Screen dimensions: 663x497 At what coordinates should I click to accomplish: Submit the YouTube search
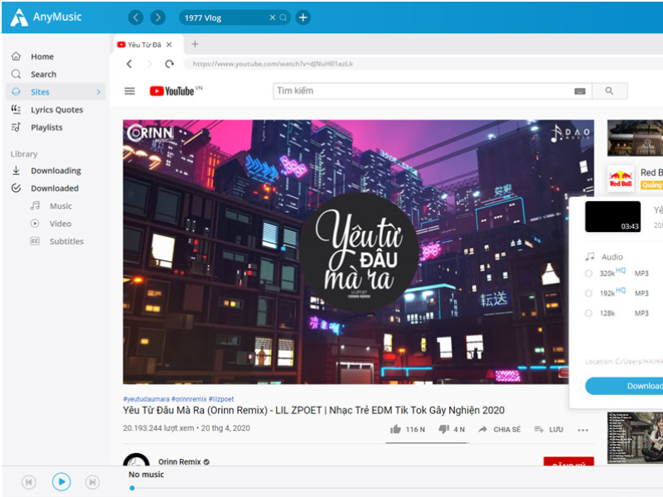click(609, 91)
